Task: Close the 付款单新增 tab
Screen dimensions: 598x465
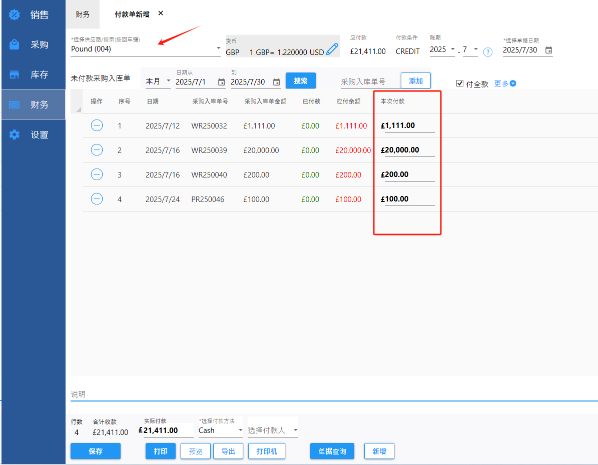Action: pos(161,13)
